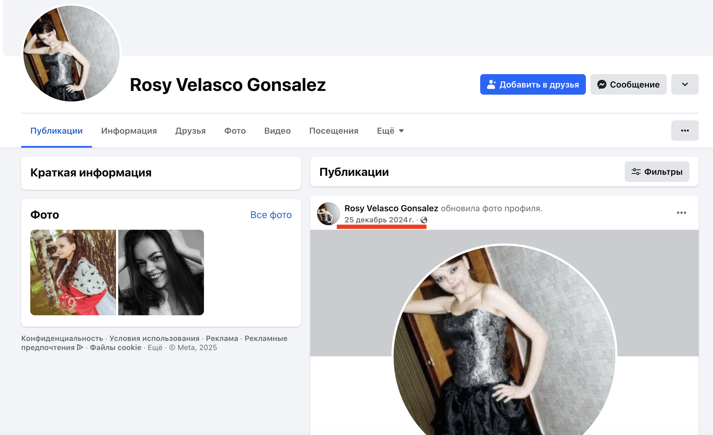This screenshot has height=435, width=713.
Task: Select the Посещения tab
Action: pos(334,131)
